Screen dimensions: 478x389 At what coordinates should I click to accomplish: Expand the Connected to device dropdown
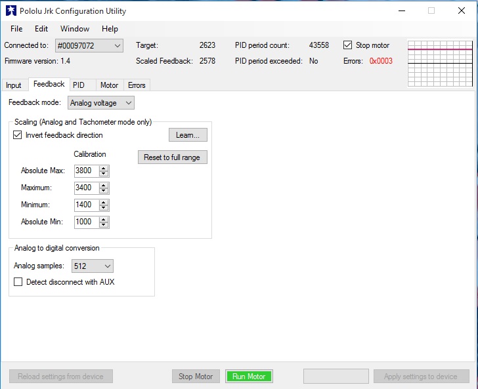89,46
